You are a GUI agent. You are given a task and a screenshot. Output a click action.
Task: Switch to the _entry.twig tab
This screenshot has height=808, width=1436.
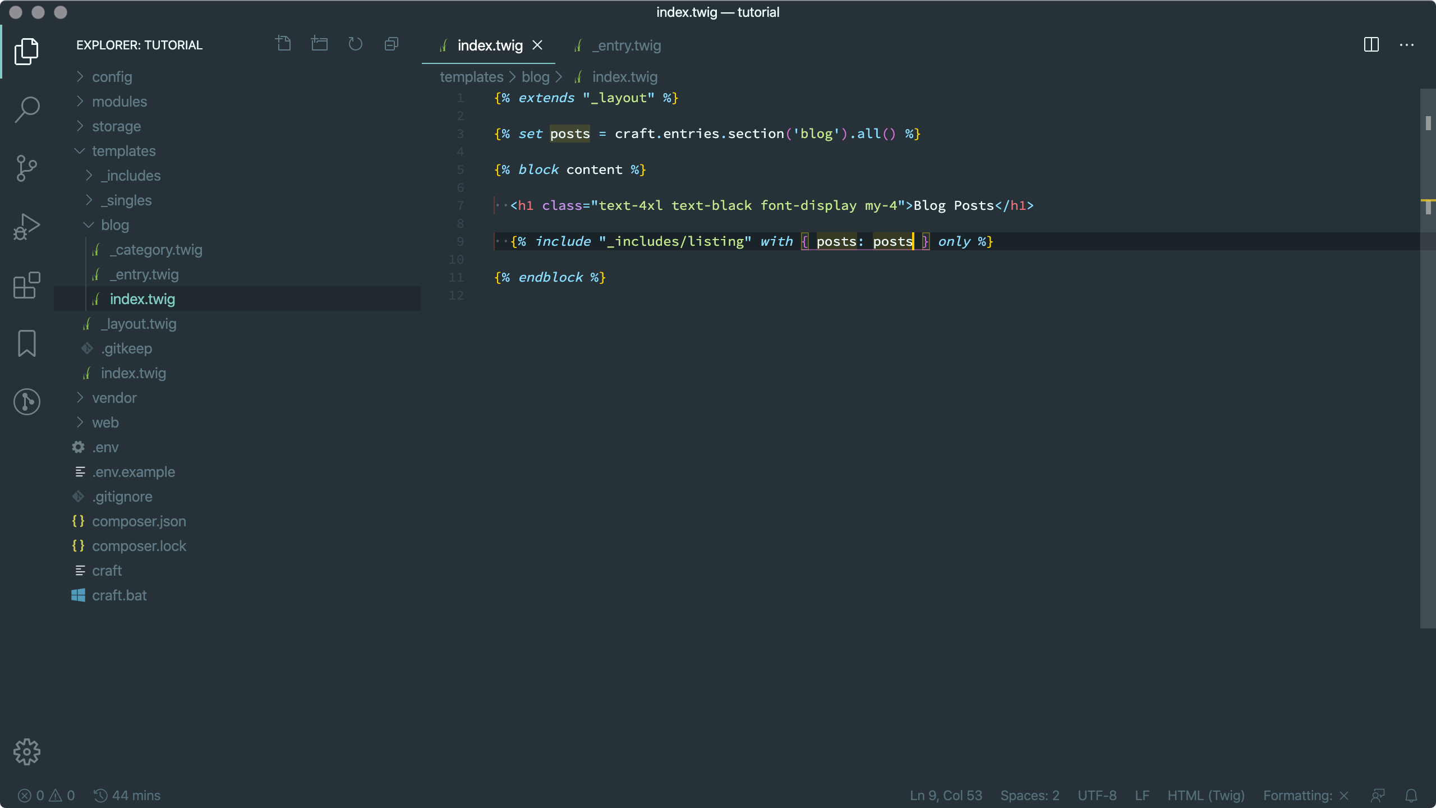[626, 45]
